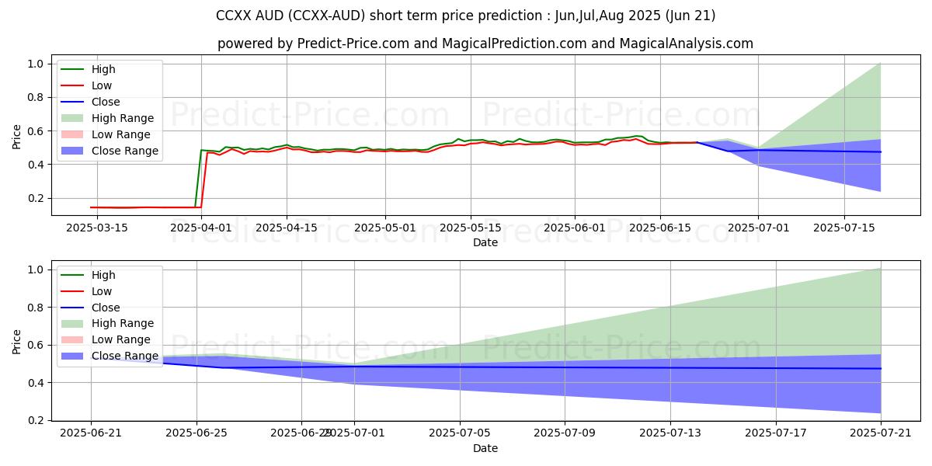The image size is (932, 466).
Task: Click the bottom chart's Date x-axis label
Action: 485,449
